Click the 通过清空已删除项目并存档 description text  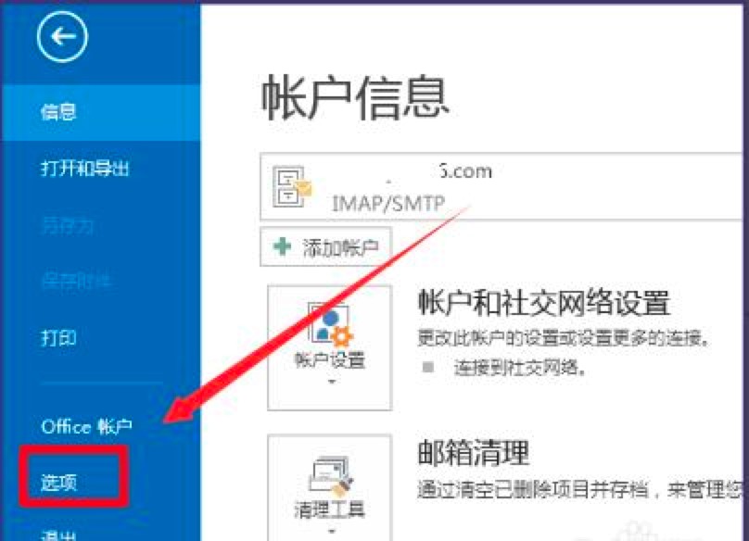[580, 489]
